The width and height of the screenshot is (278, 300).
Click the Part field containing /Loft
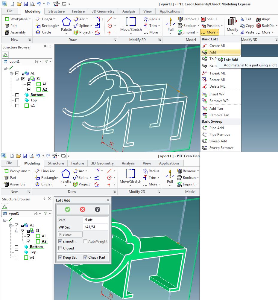(95, 220)
